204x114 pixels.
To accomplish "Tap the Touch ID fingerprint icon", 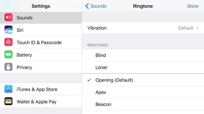I will [8, 42].
